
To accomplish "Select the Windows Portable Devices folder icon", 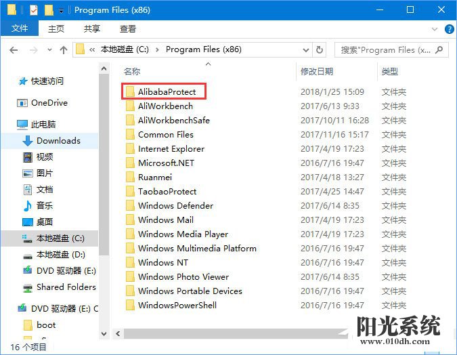I will (x=130, y=291).
